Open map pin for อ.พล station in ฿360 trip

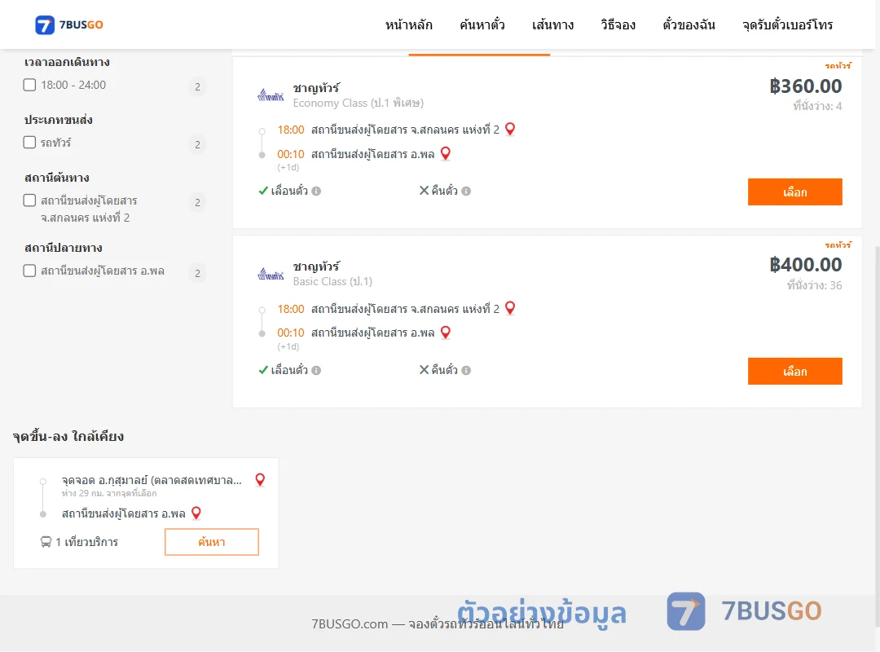coord(446,153)
